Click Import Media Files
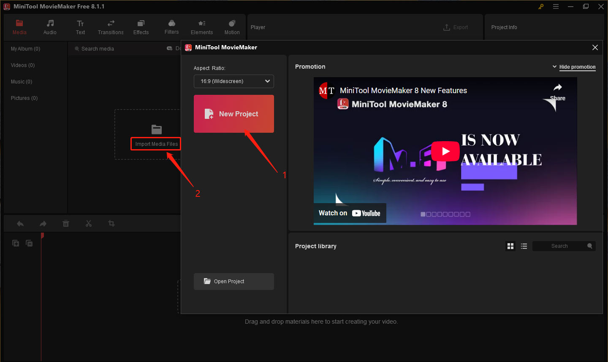Screen dimensions: 608x362 [156, 144]
